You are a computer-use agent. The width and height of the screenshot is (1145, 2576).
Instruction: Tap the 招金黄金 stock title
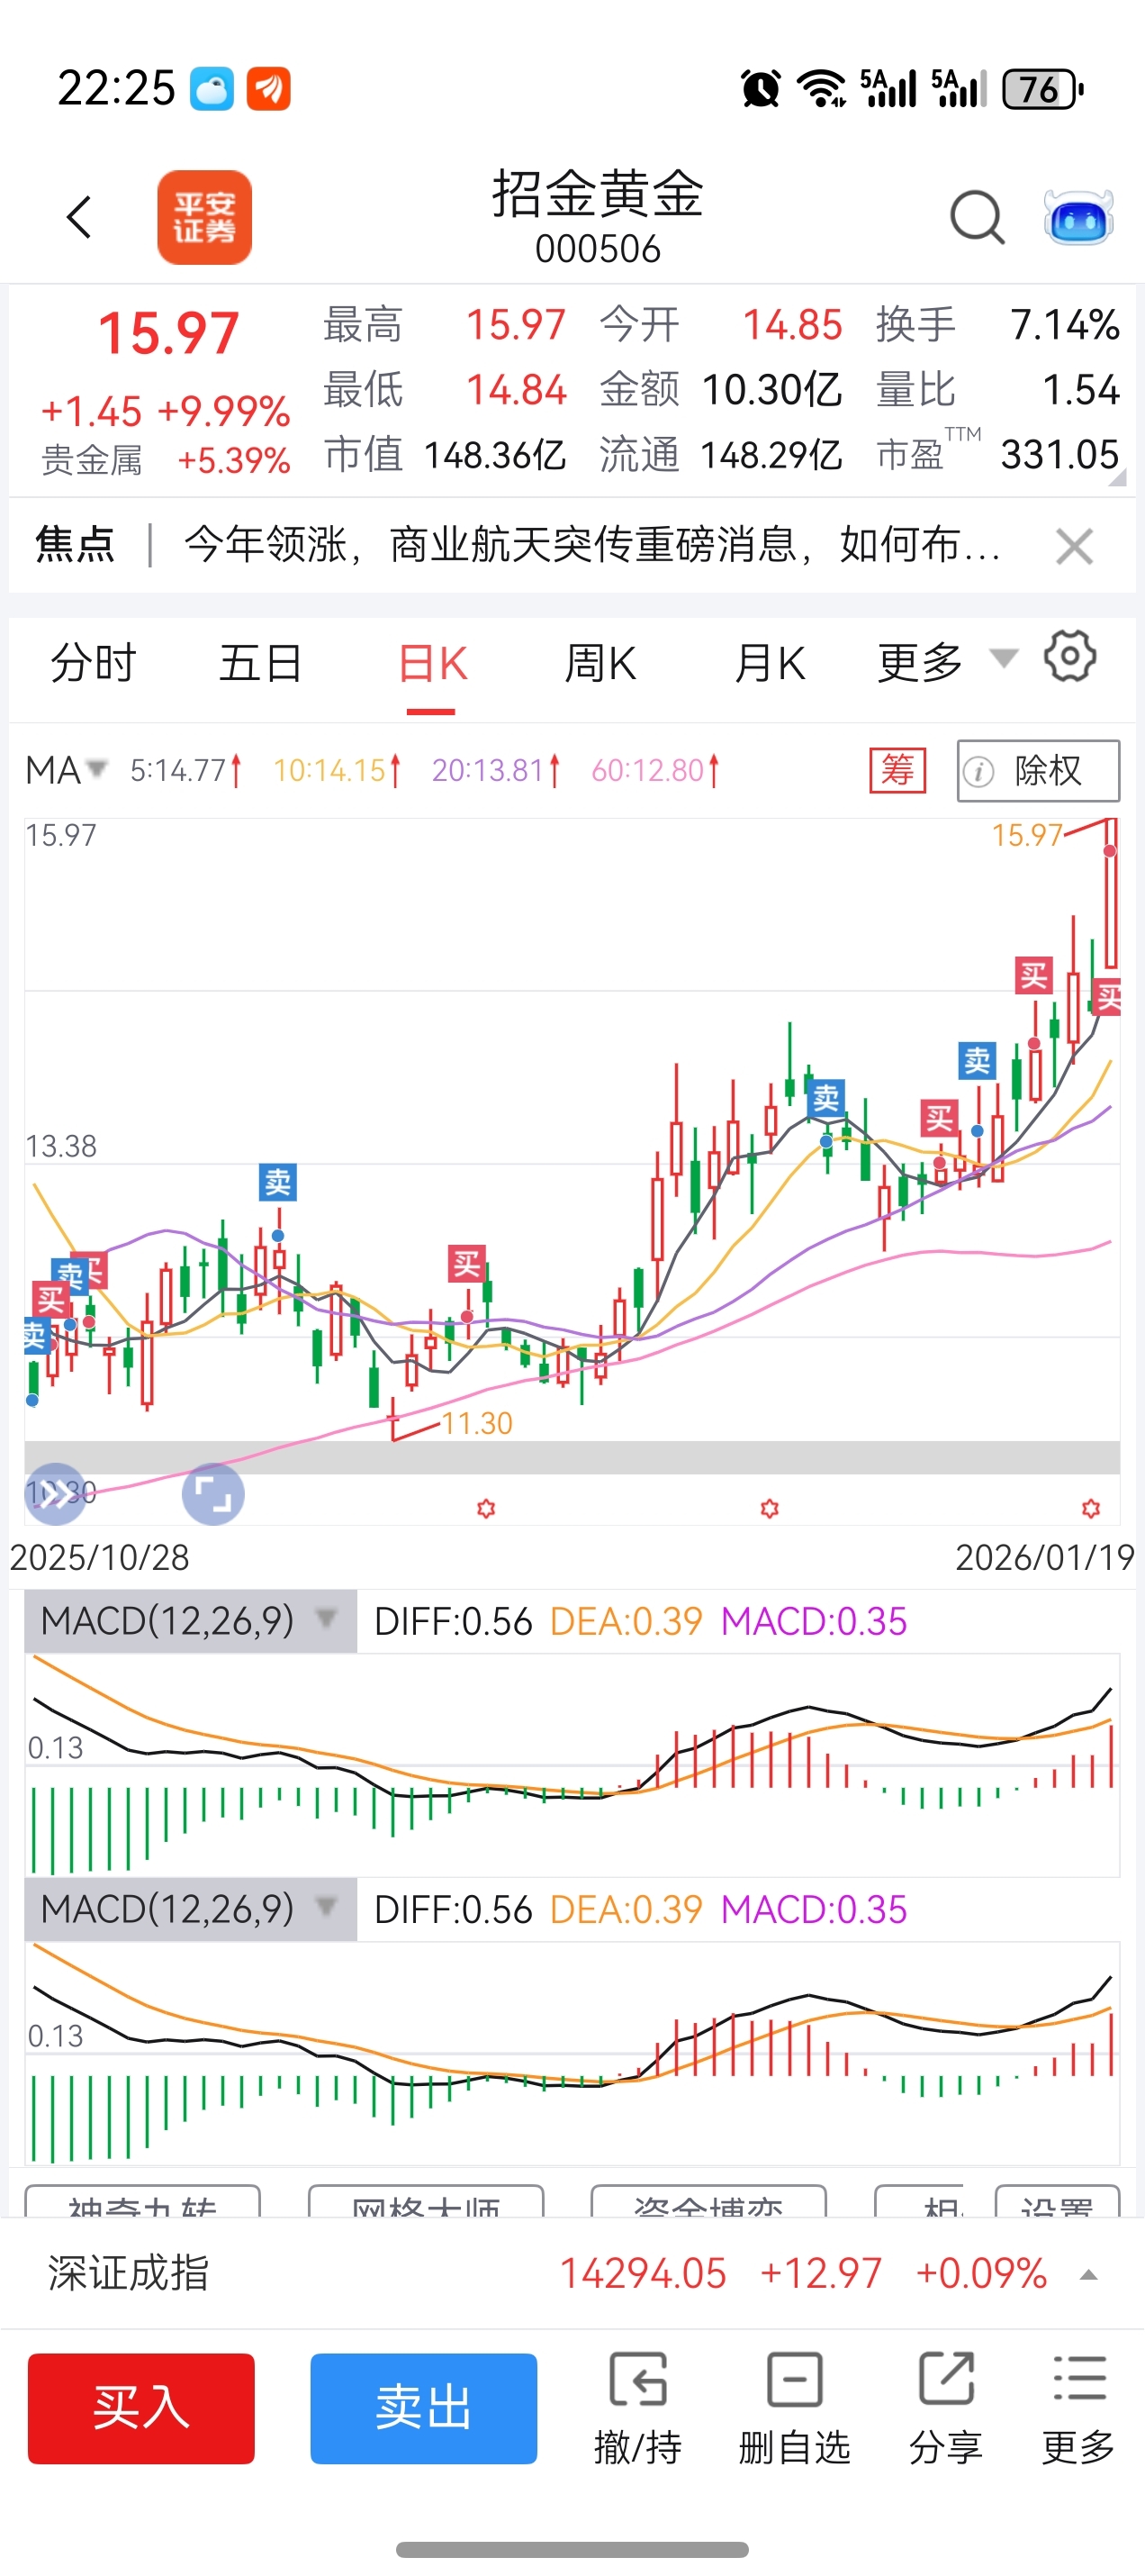click(x=598, y=193)
